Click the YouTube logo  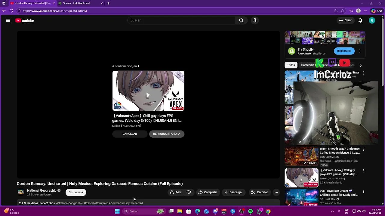25,20
